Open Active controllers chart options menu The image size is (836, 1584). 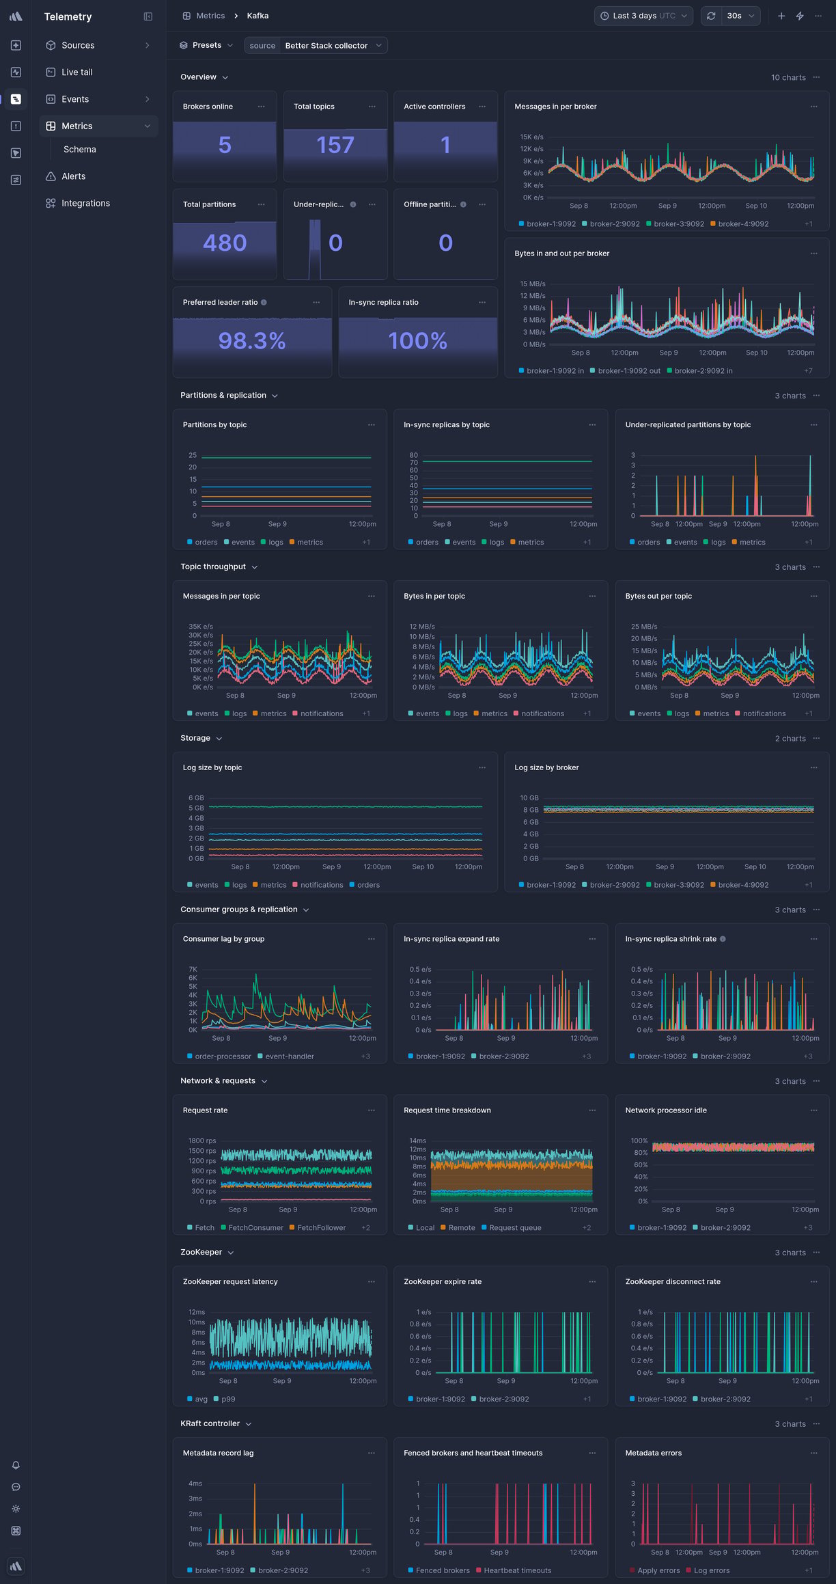click(482, 107)
